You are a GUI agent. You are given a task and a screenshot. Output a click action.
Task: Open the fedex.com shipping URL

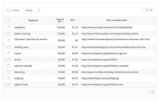coord(100,78)
